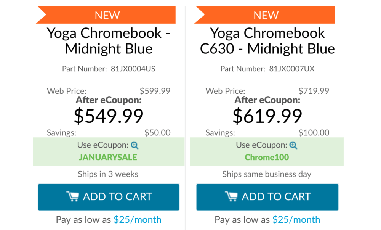The image size is (381, 230).
Task: Click cart icon in right Add to Cart
Action: (231, 196)
